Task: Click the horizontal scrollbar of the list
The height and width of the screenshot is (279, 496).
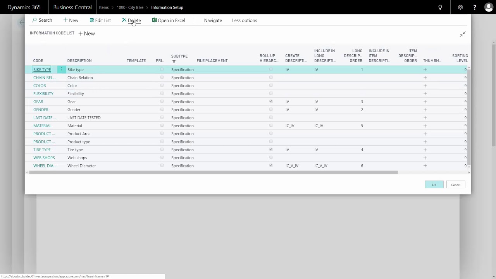Action: [x=213, y=172]
